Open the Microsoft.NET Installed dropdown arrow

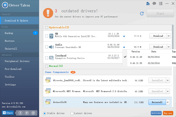pos(168,91)
